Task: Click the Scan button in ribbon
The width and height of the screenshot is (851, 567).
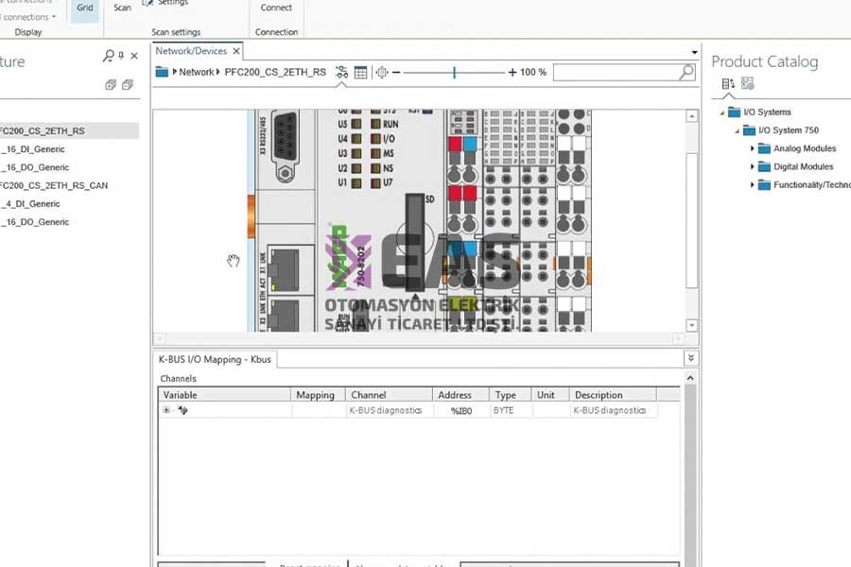Action: click(122, 9)
